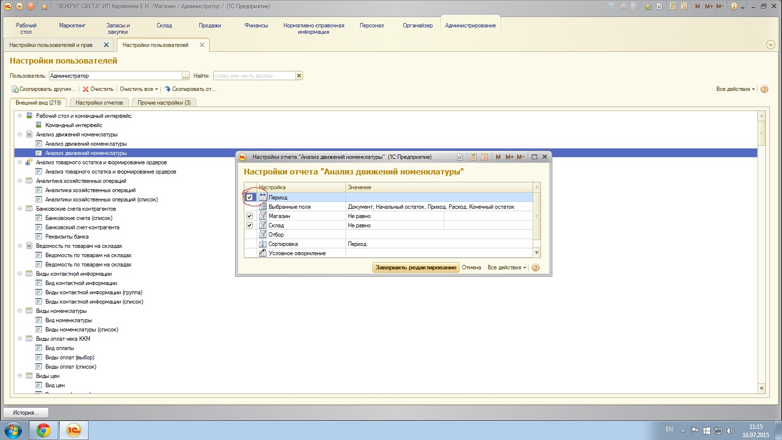Image resolution: width=782 pixels, height=440 pixels.
Task: Open the Продажи section
Action: (210, 25)
